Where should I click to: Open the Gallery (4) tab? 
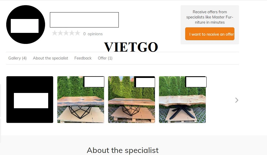pos(17,58)
